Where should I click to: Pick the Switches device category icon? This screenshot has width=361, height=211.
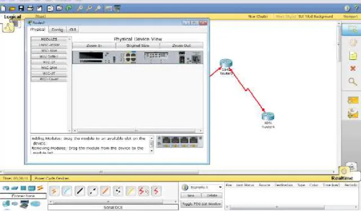pos(15,188)
